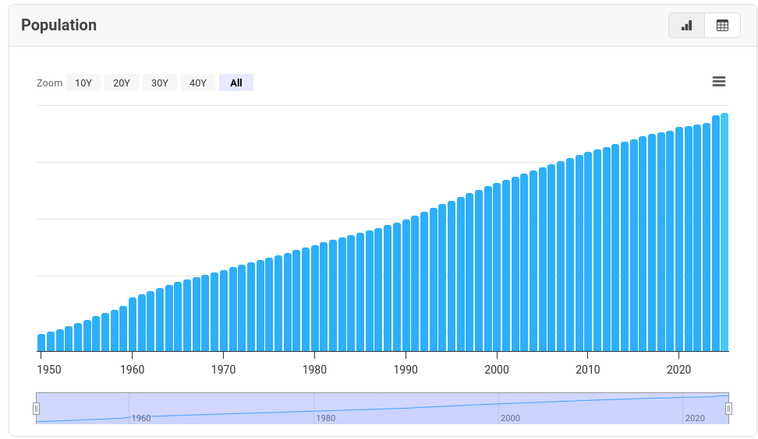
Task: Click the 2010 x-axis label
Action: click(x=588, y=369)
